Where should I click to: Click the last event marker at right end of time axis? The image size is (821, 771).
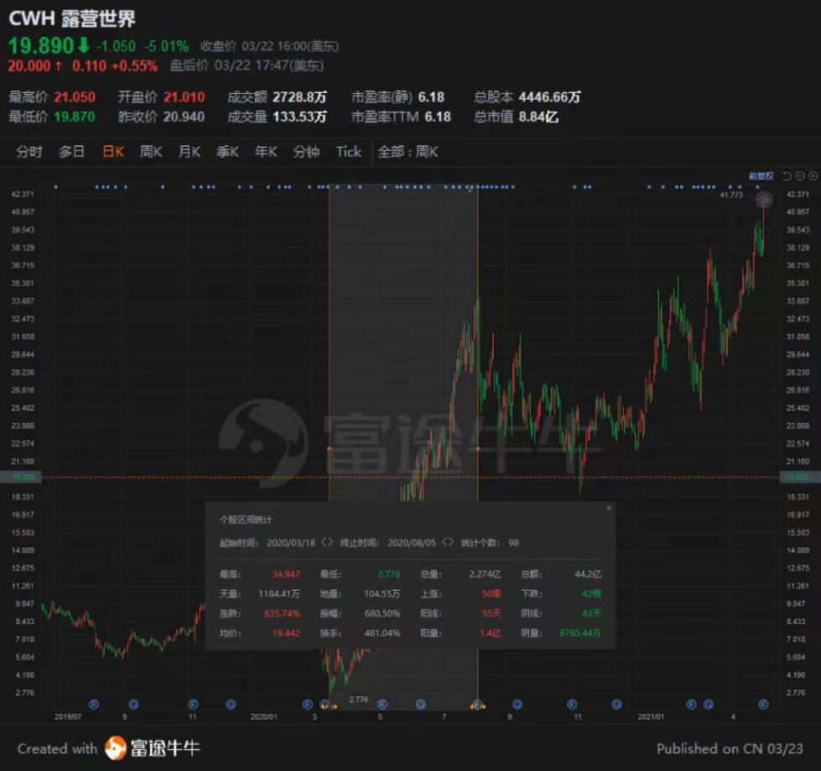(763, 705)
